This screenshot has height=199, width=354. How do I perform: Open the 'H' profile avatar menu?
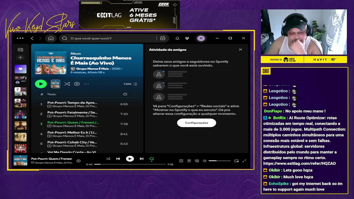(201, 38)
